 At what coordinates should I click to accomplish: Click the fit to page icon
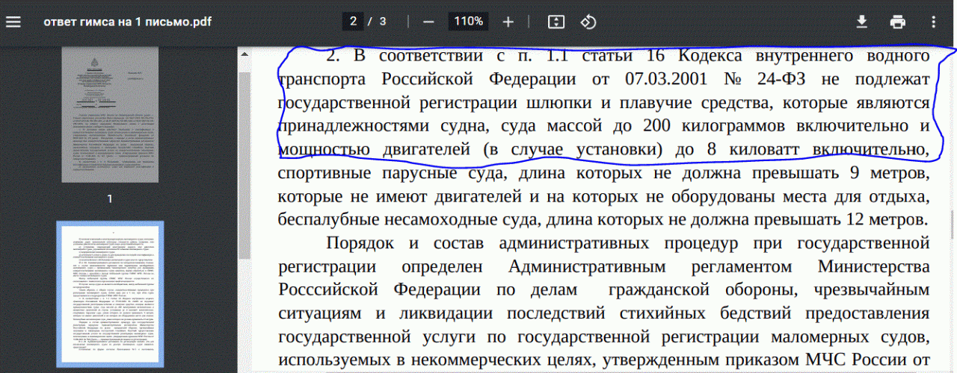click(556, 22)
